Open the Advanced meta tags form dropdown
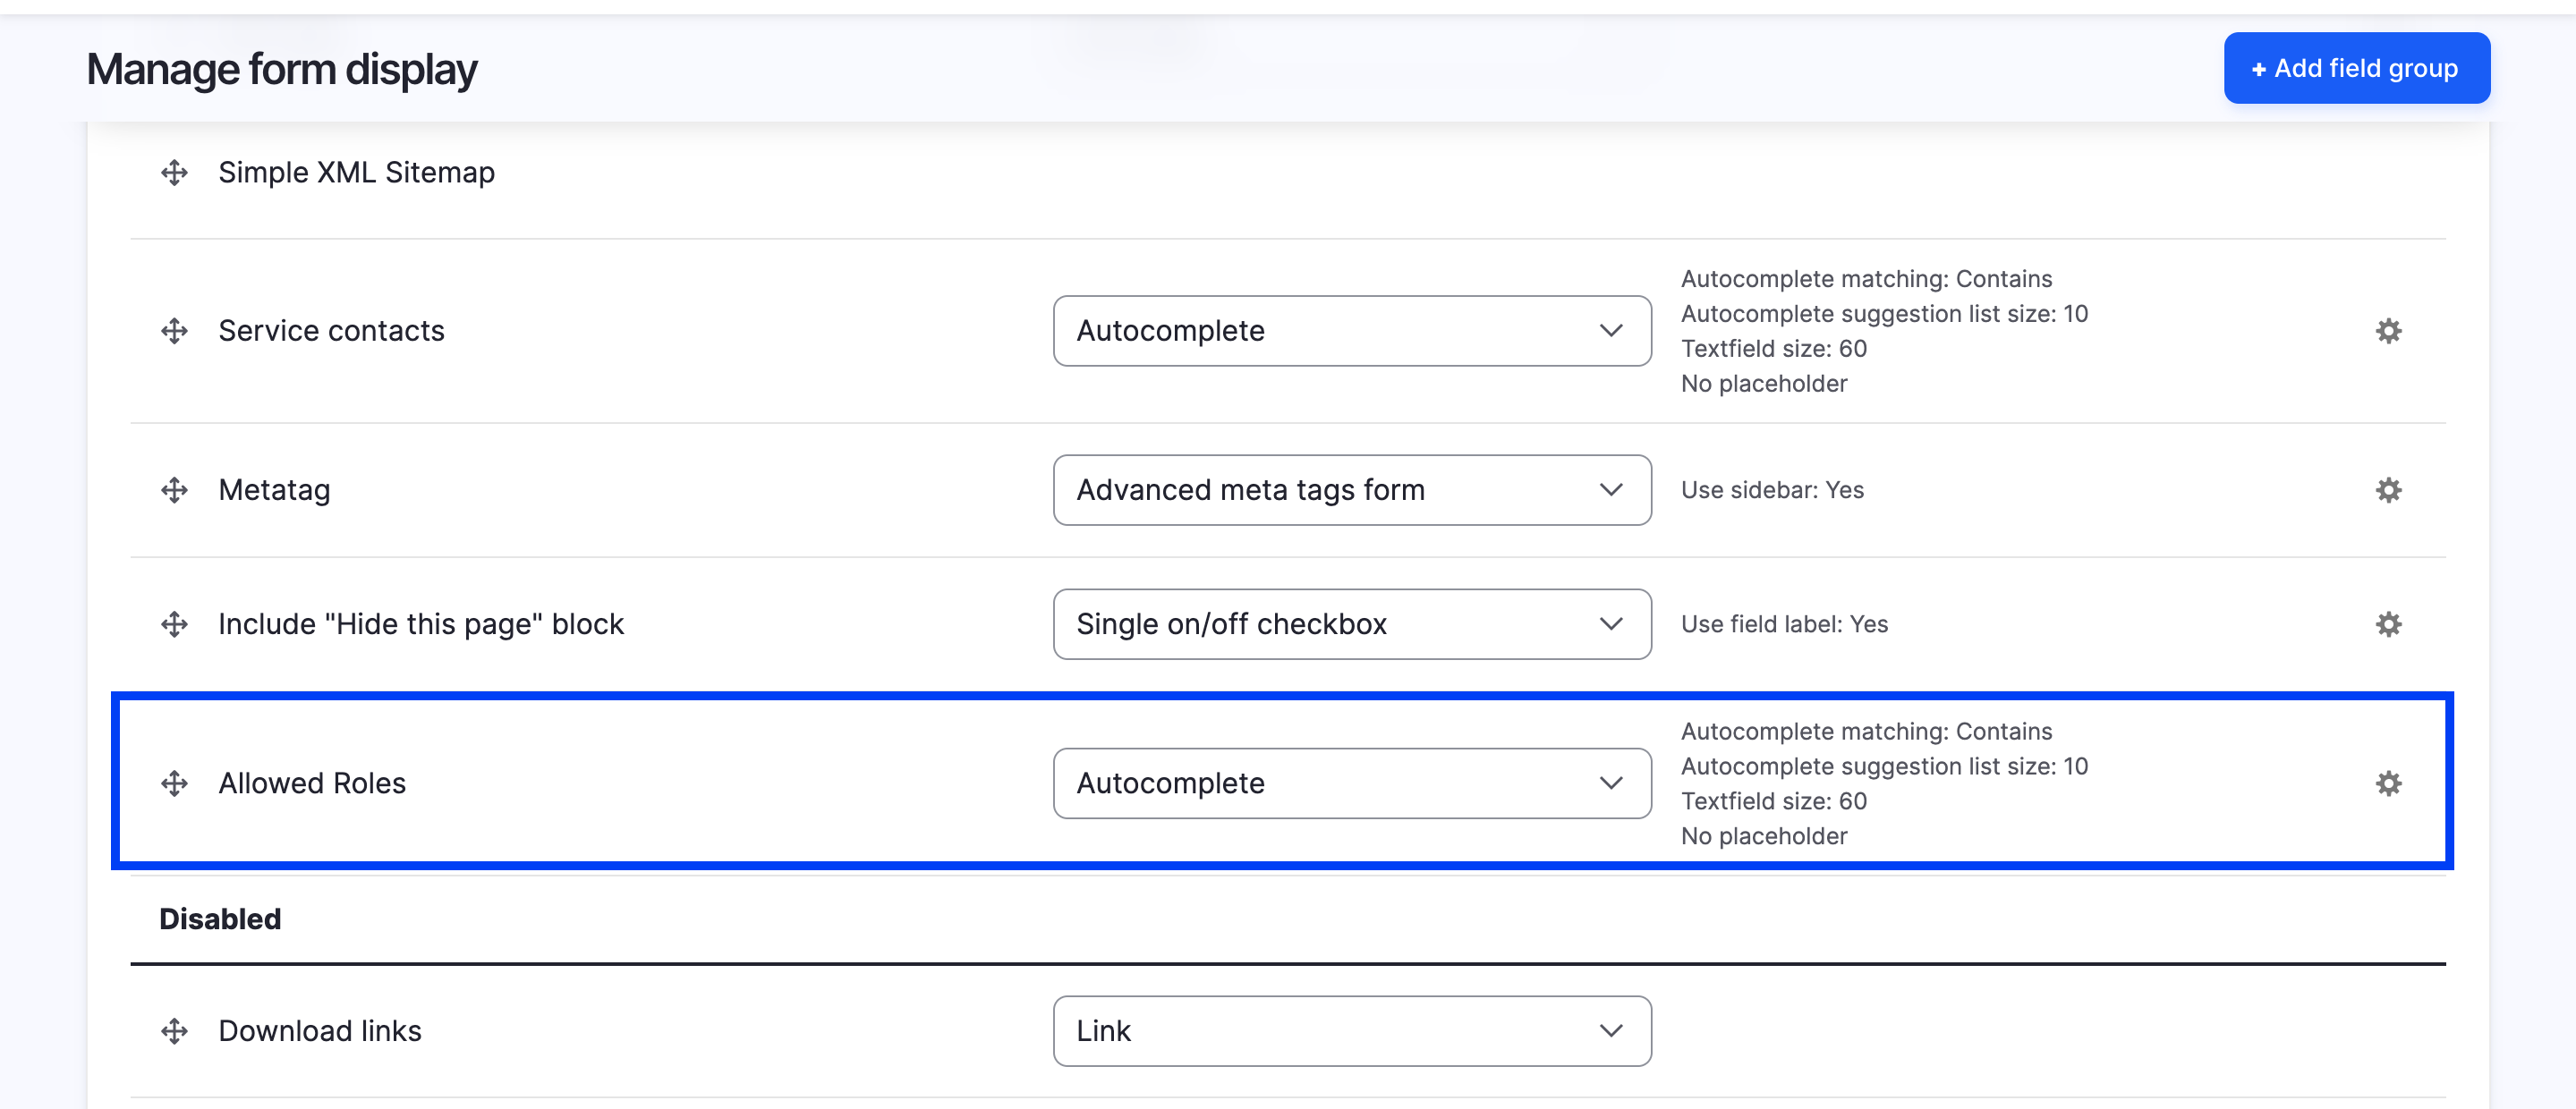Screen dimensions: 2576x1109 coord(1351,490)
